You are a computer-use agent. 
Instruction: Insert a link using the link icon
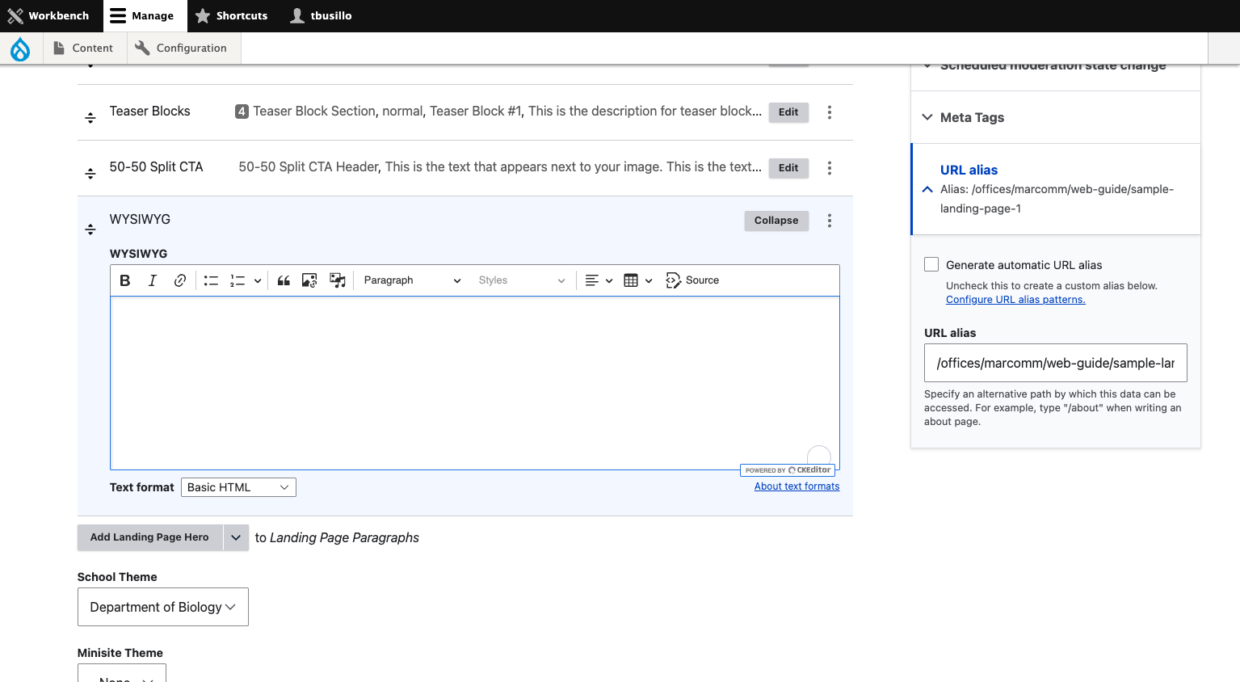(180, 280)
